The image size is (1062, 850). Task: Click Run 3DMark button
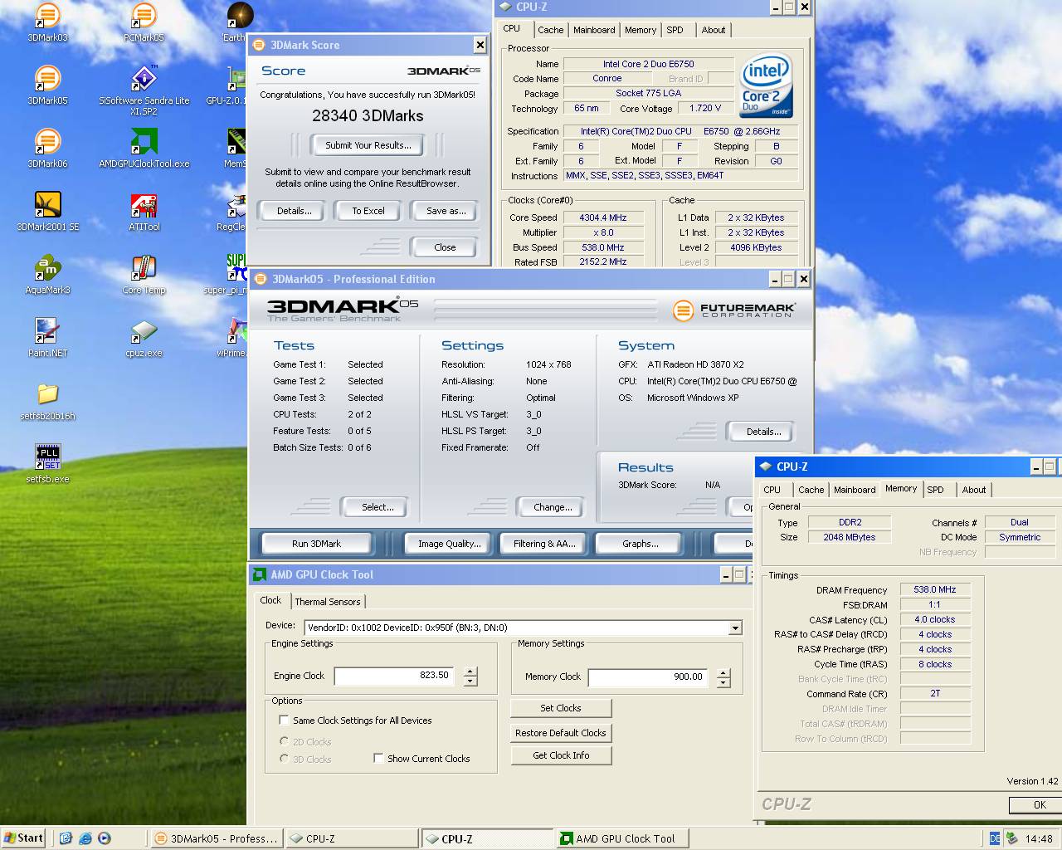316,544
